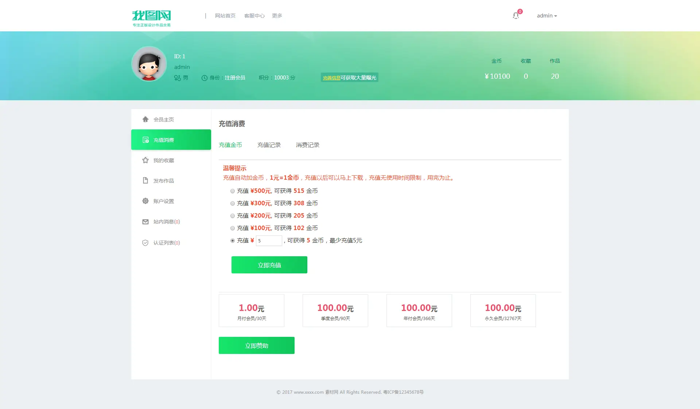The width and height of the screenshot is (700, 409).
Task: Click the custom recharge amount input field
Action: click(269, 241)
